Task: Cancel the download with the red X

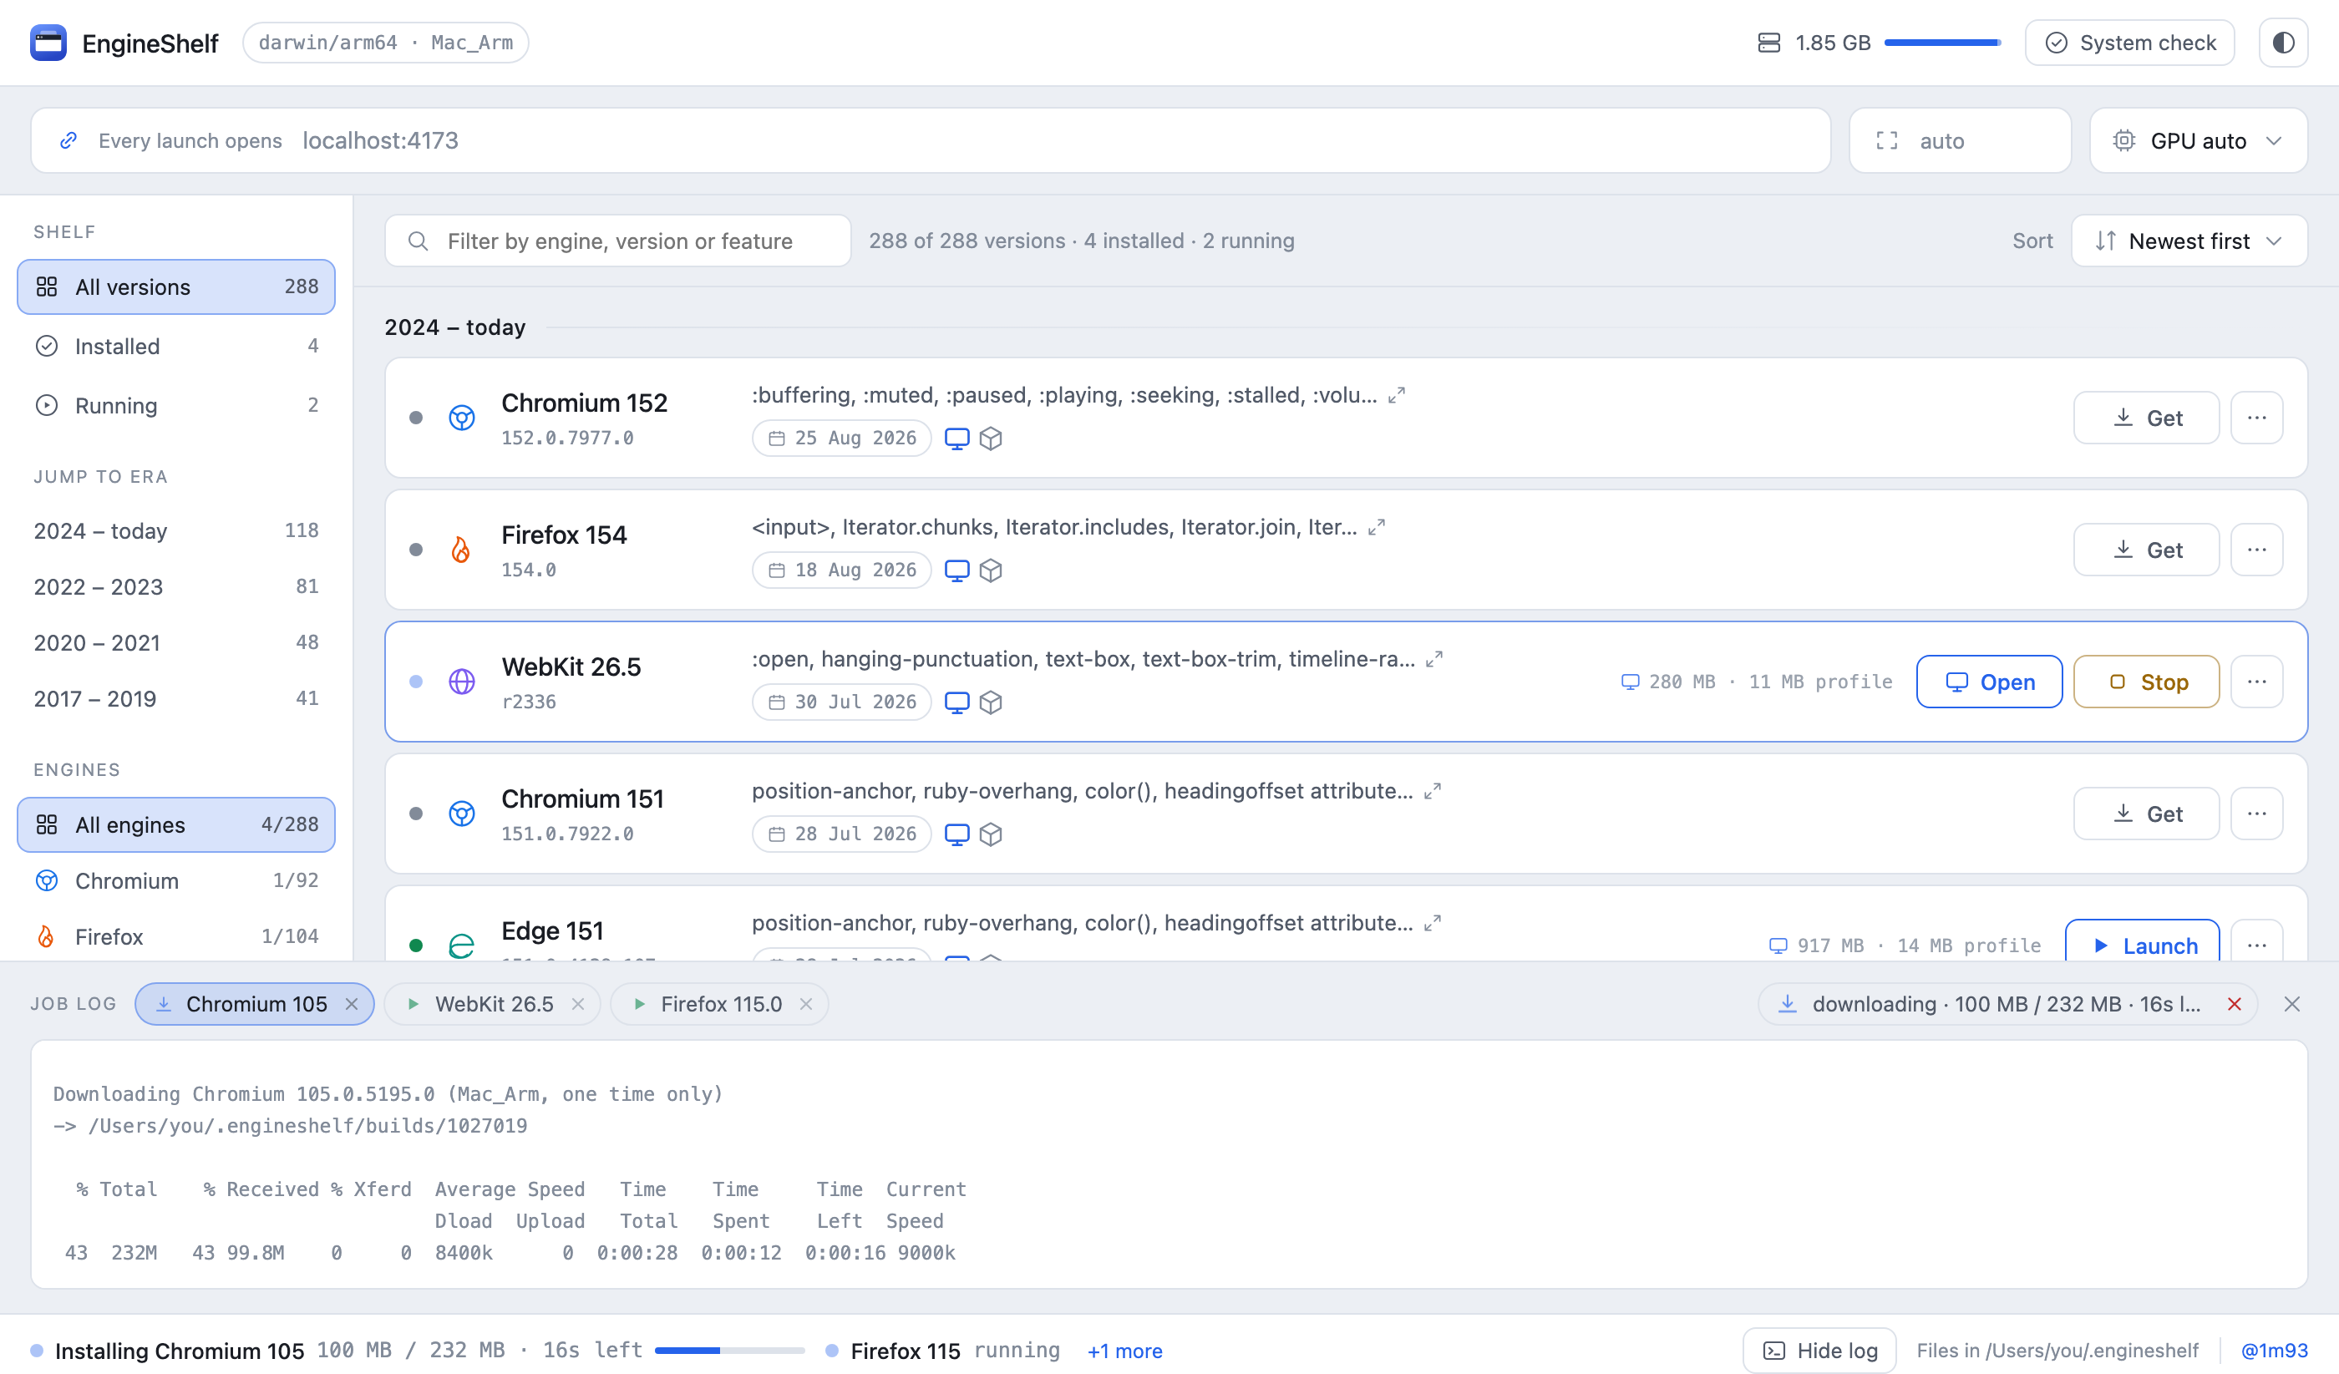Action: coord(2234,1004)
